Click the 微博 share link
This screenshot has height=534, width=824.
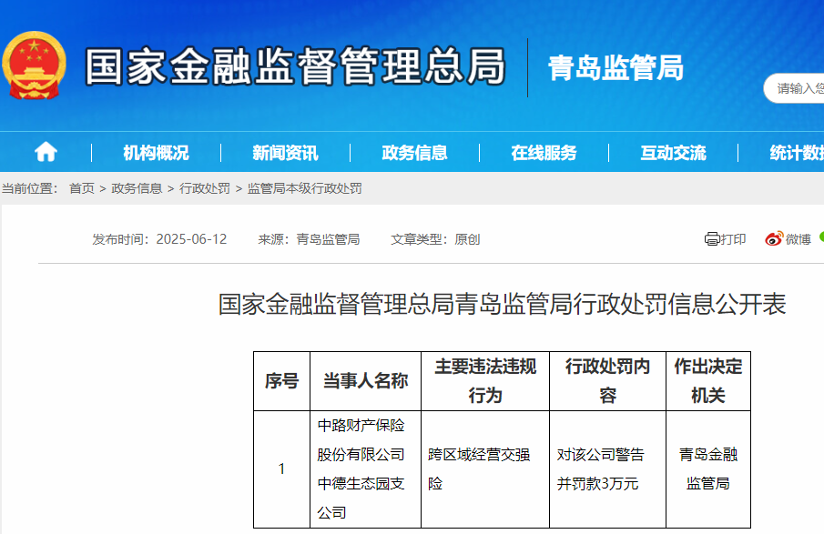[799, 239]
